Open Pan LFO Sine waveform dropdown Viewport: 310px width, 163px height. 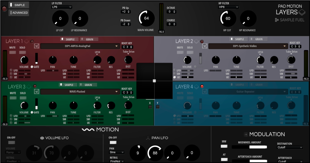tap(117, 152)
